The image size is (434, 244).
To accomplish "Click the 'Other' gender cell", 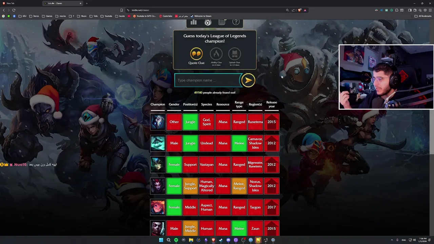I will (174, 122).
